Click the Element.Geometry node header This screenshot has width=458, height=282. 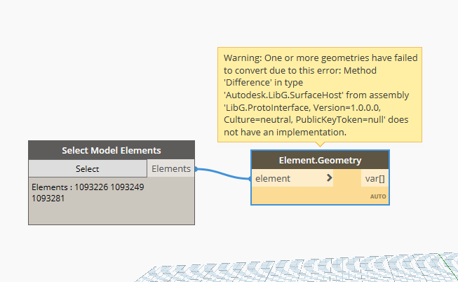(320, 160)
